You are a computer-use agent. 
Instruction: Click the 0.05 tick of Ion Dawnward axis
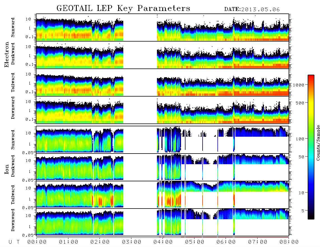(x=28, y=235)
